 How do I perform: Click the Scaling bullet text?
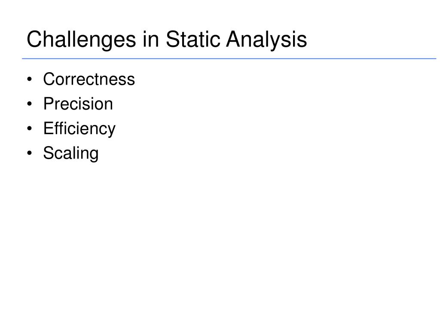pos(71,153)
